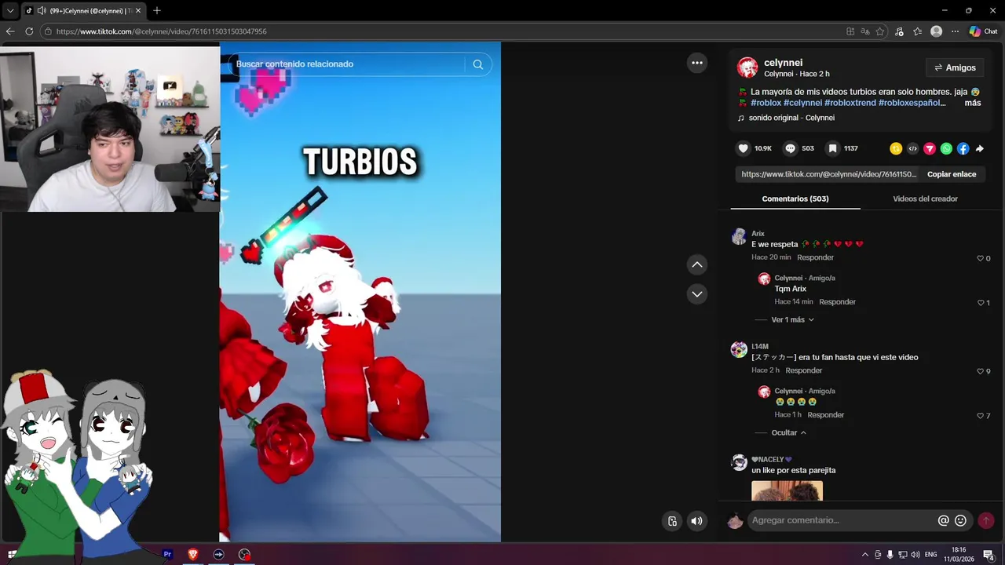Share to WhatsApp icon
Viewport: 1005px width, 565px height.
click(946, 148)
